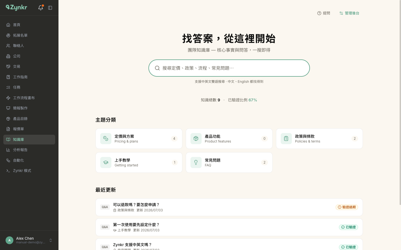Open 聯絡人 from the sidebar
This screenshot has width=401, height=250.
pos(29,46)
